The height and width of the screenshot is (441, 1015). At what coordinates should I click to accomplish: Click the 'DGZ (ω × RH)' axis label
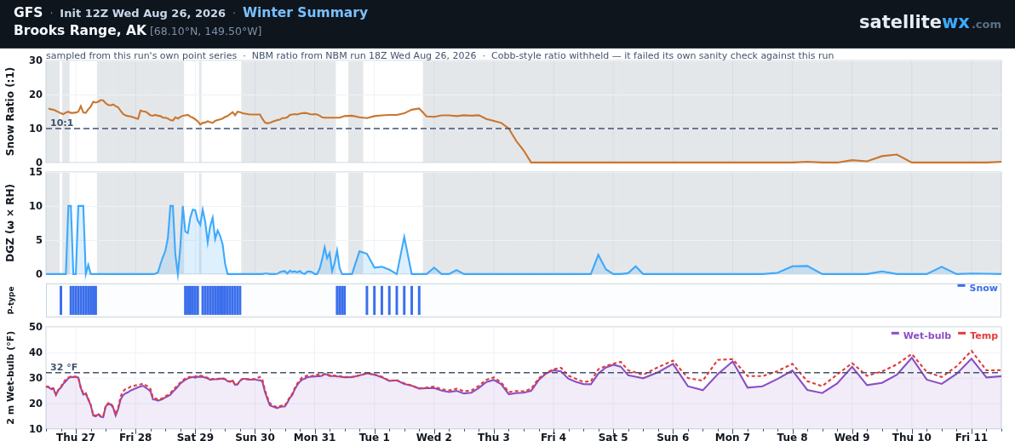(x=10, y=223)
